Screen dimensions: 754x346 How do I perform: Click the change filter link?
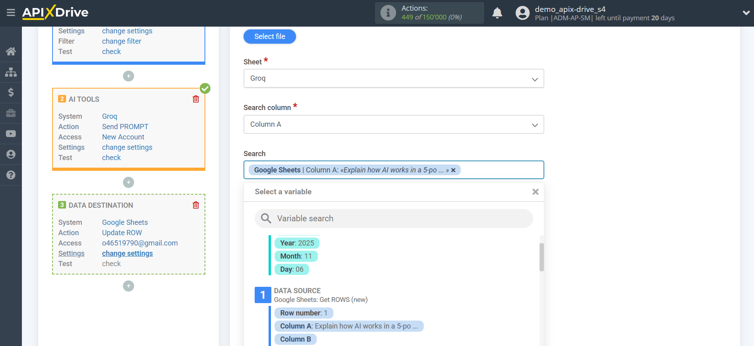tap(121, 41)
